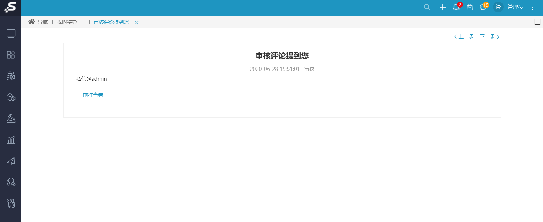Open the monitor/display sidebar icon
This screenshot has height=222, width=543.
pyautogui.click(x=11, y=34)
